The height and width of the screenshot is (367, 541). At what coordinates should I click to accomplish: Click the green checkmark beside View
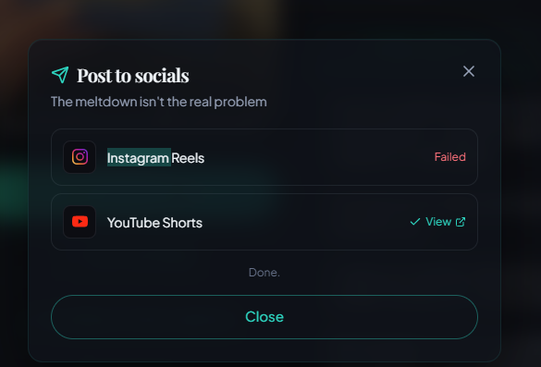click(x=415, y=222)
